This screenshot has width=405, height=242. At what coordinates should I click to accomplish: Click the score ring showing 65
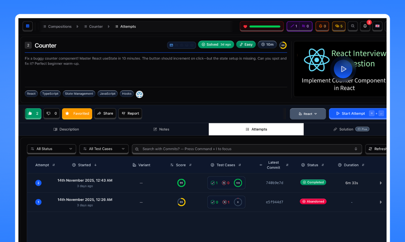pos(181,202)
